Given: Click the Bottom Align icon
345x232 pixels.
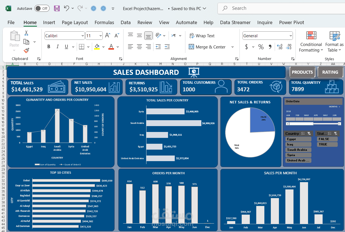Looking at the screenshot, I should click(x=148, y=36).
